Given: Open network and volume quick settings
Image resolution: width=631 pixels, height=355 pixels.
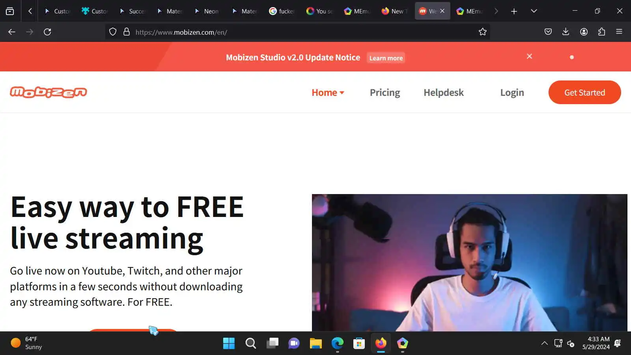Looking at the screenshot, I should point(564,343).
